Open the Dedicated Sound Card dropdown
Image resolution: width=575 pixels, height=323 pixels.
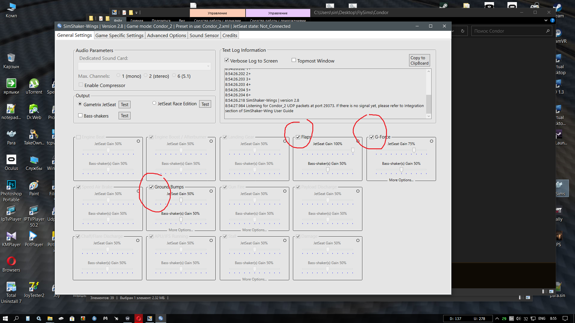pyautogui.click(x=144, y=66)
